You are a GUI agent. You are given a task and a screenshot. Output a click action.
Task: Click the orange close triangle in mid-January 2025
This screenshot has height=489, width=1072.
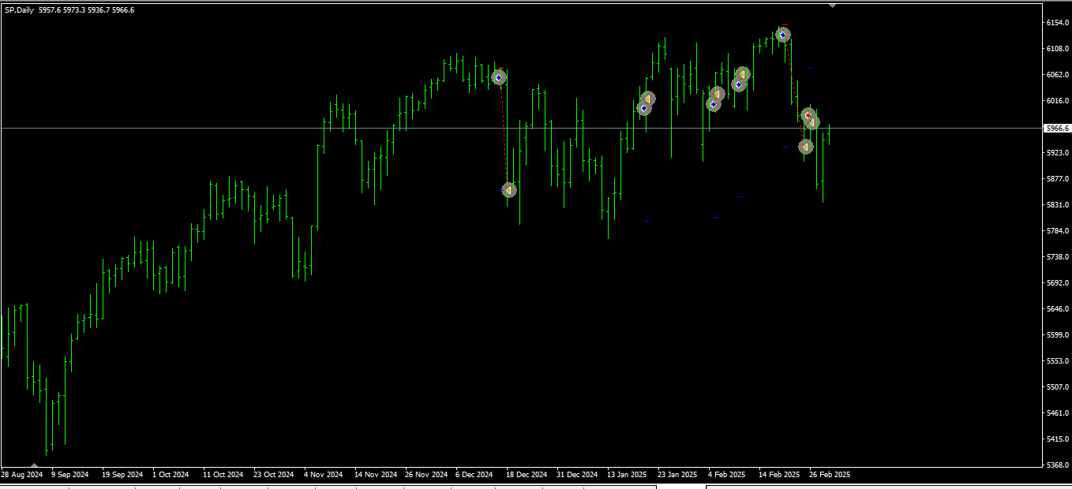tap(648, 99)
